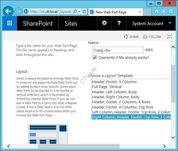Click the SHARE link
Viewport: 178px width, 151px height.
tap(131, 37)
